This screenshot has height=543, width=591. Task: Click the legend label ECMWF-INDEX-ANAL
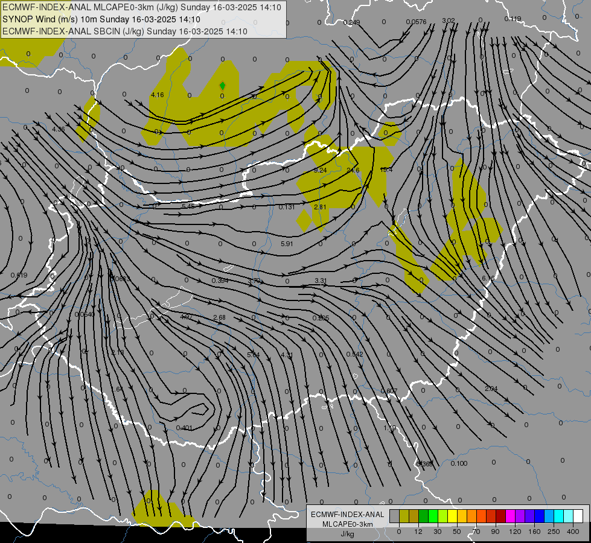pos(348,515)
